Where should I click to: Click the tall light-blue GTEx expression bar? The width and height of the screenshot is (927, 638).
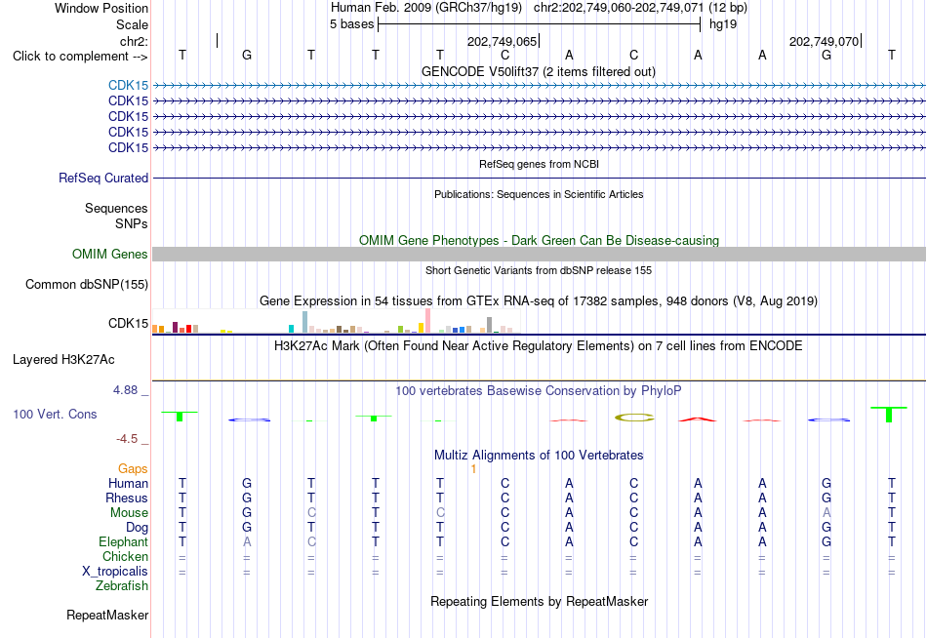coord(305,322)
